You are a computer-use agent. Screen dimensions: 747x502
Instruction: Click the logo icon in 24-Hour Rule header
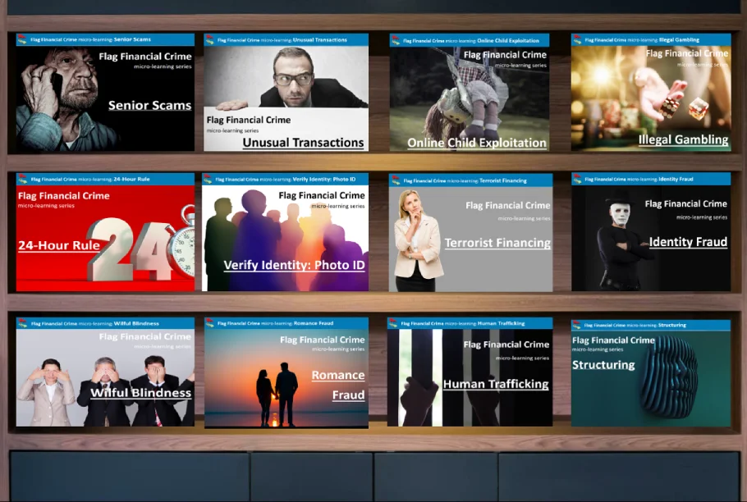click(x=22, y=179)
